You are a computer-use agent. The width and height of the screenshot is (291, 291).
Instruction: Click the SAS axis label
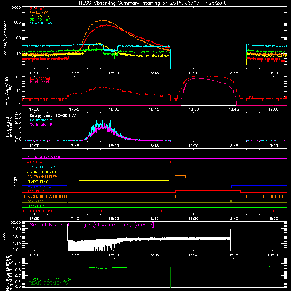click(4, 236)
